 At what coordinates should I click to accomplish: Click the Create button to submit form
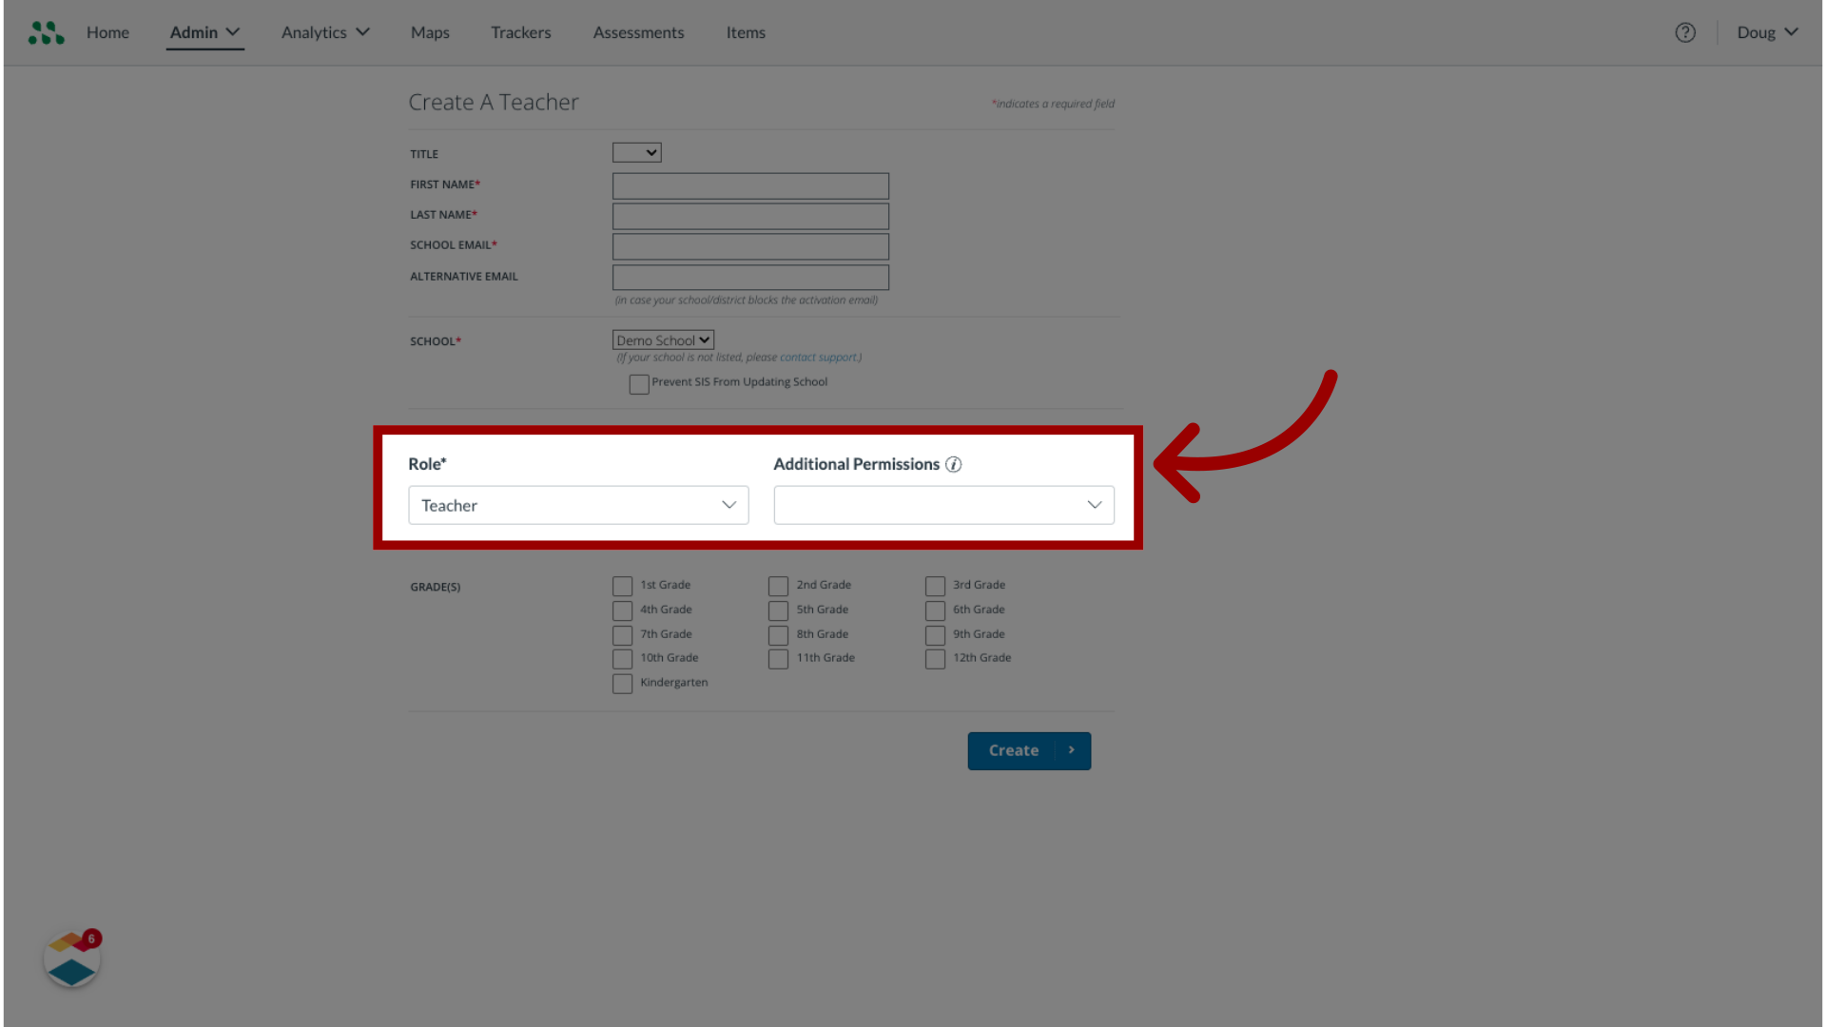pyautogui.click(x=1028, y=750)
